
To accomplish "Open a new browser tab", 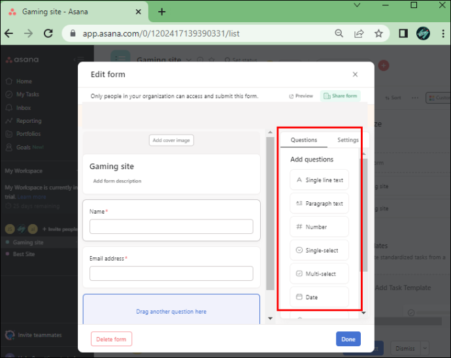I will (x=161, y=12).
